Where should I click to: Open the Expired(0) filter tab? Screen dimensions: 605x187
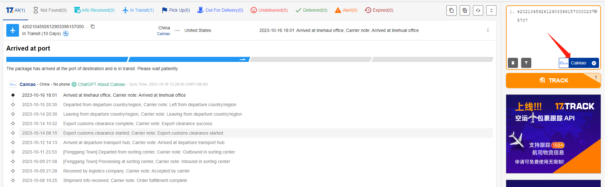[x=379, y=10]
